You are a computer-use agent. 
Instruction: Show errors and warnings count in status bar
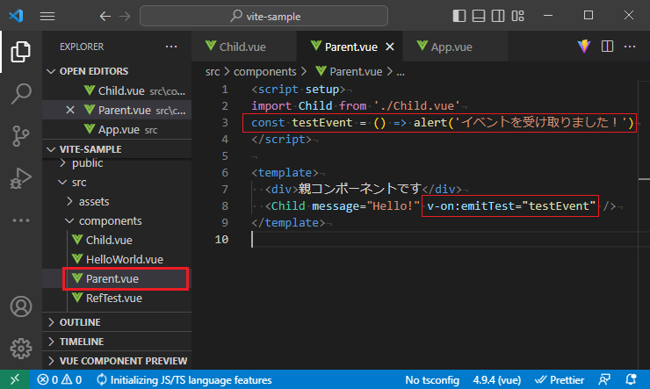[59, 379]
